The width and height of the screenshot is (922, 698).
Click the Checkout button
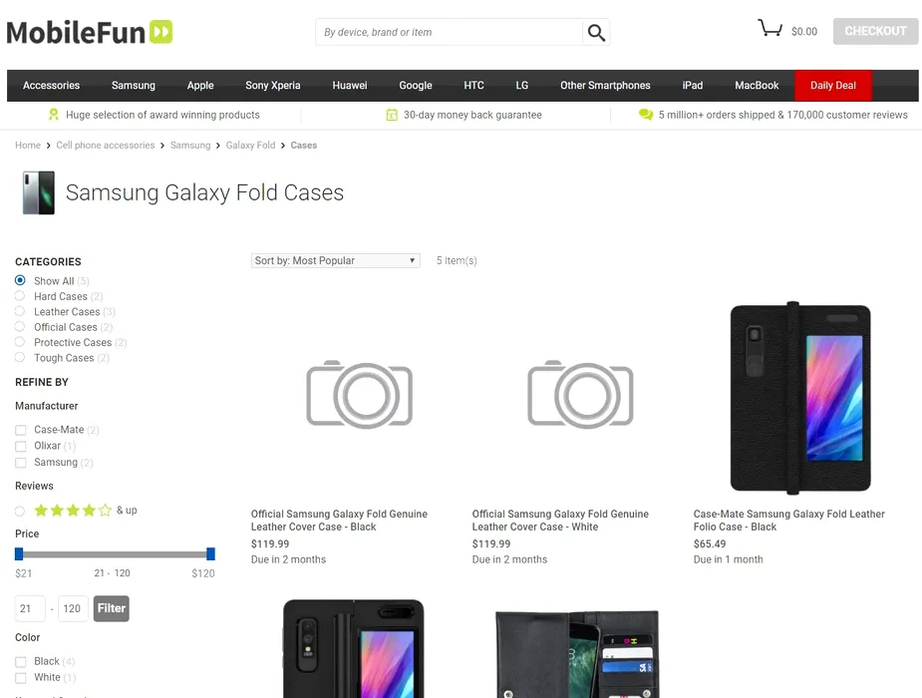[875, 31]
